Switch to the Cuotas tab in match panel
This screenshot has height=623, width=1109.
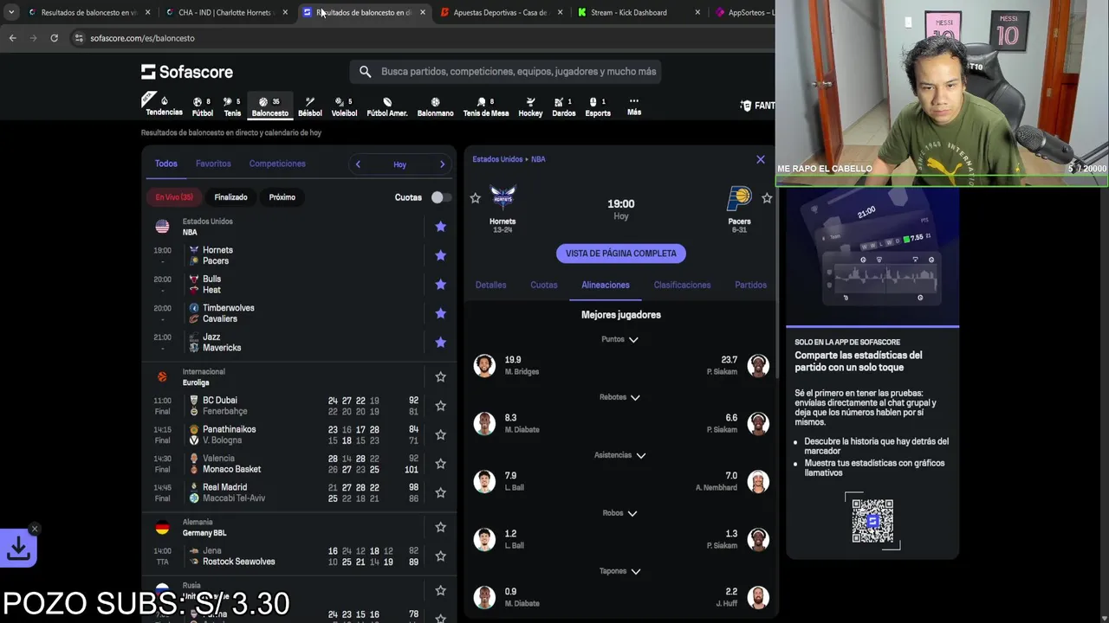tap(544, 285)
